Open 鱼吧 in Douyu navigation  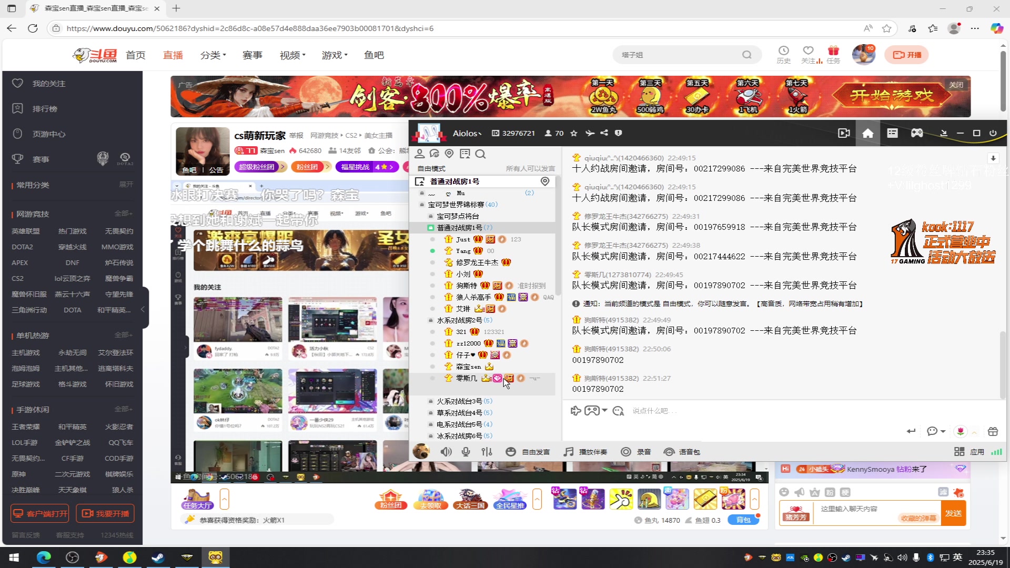click(374, 55)
